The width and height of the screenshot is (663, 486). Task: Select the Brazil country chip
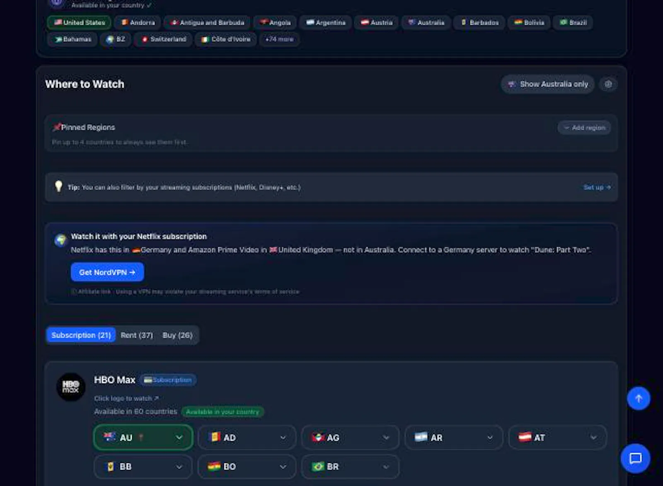[573, 22]
